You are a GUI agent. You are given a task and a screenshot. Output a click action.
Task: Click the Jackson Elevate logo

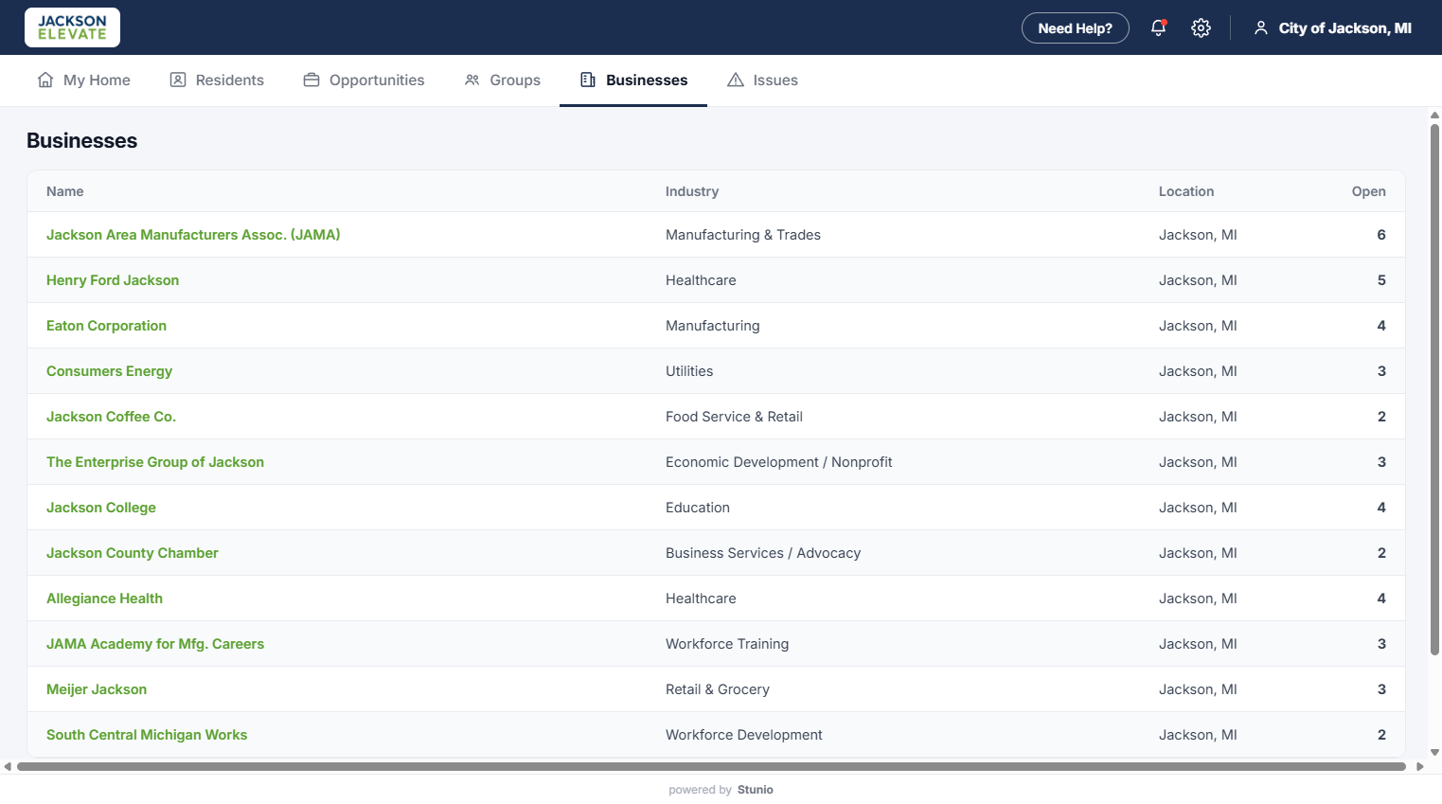(72, 27)
